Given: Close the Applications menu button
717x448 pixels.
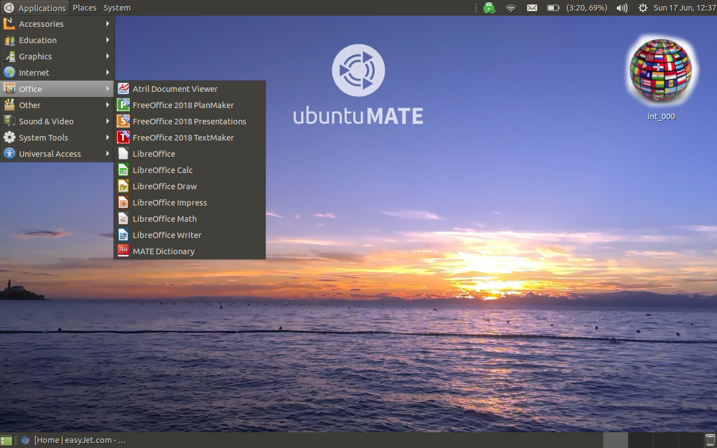Looking at the screenshot, I should 35,8.
